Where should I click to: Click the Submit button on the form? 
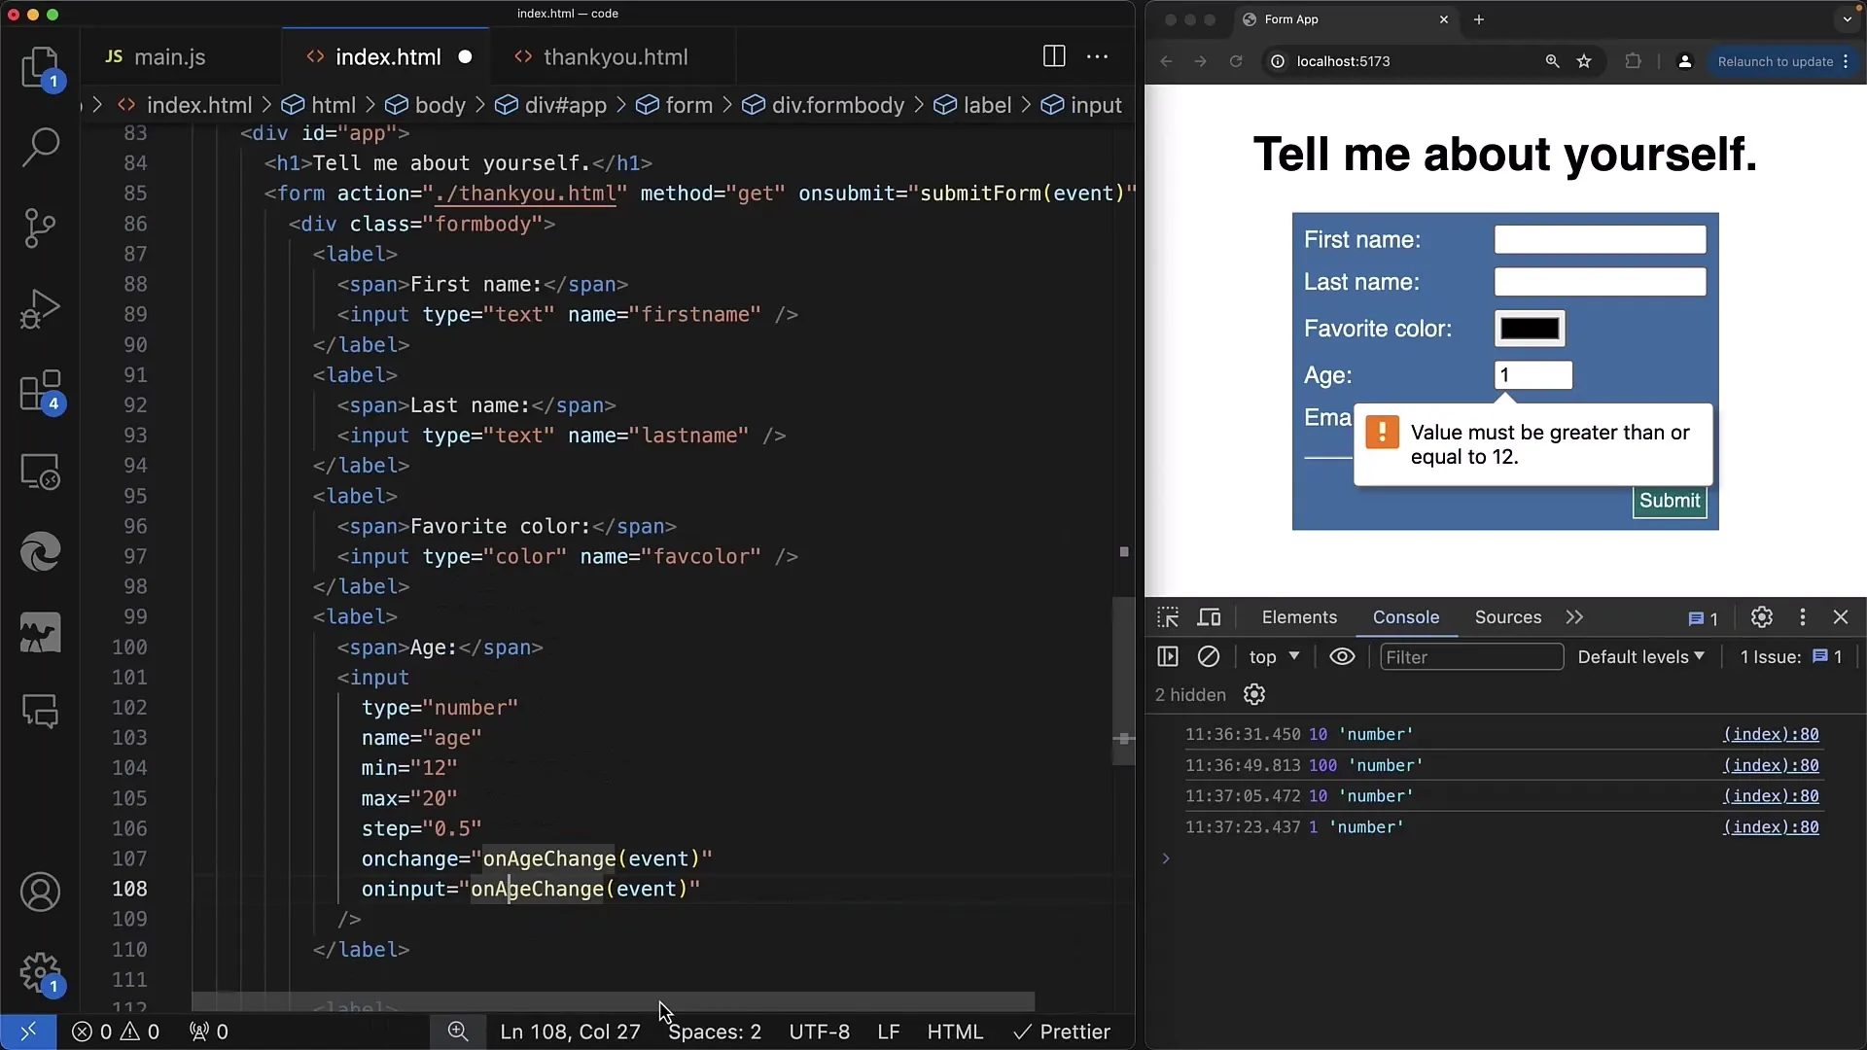click(x=1670, y=501)
